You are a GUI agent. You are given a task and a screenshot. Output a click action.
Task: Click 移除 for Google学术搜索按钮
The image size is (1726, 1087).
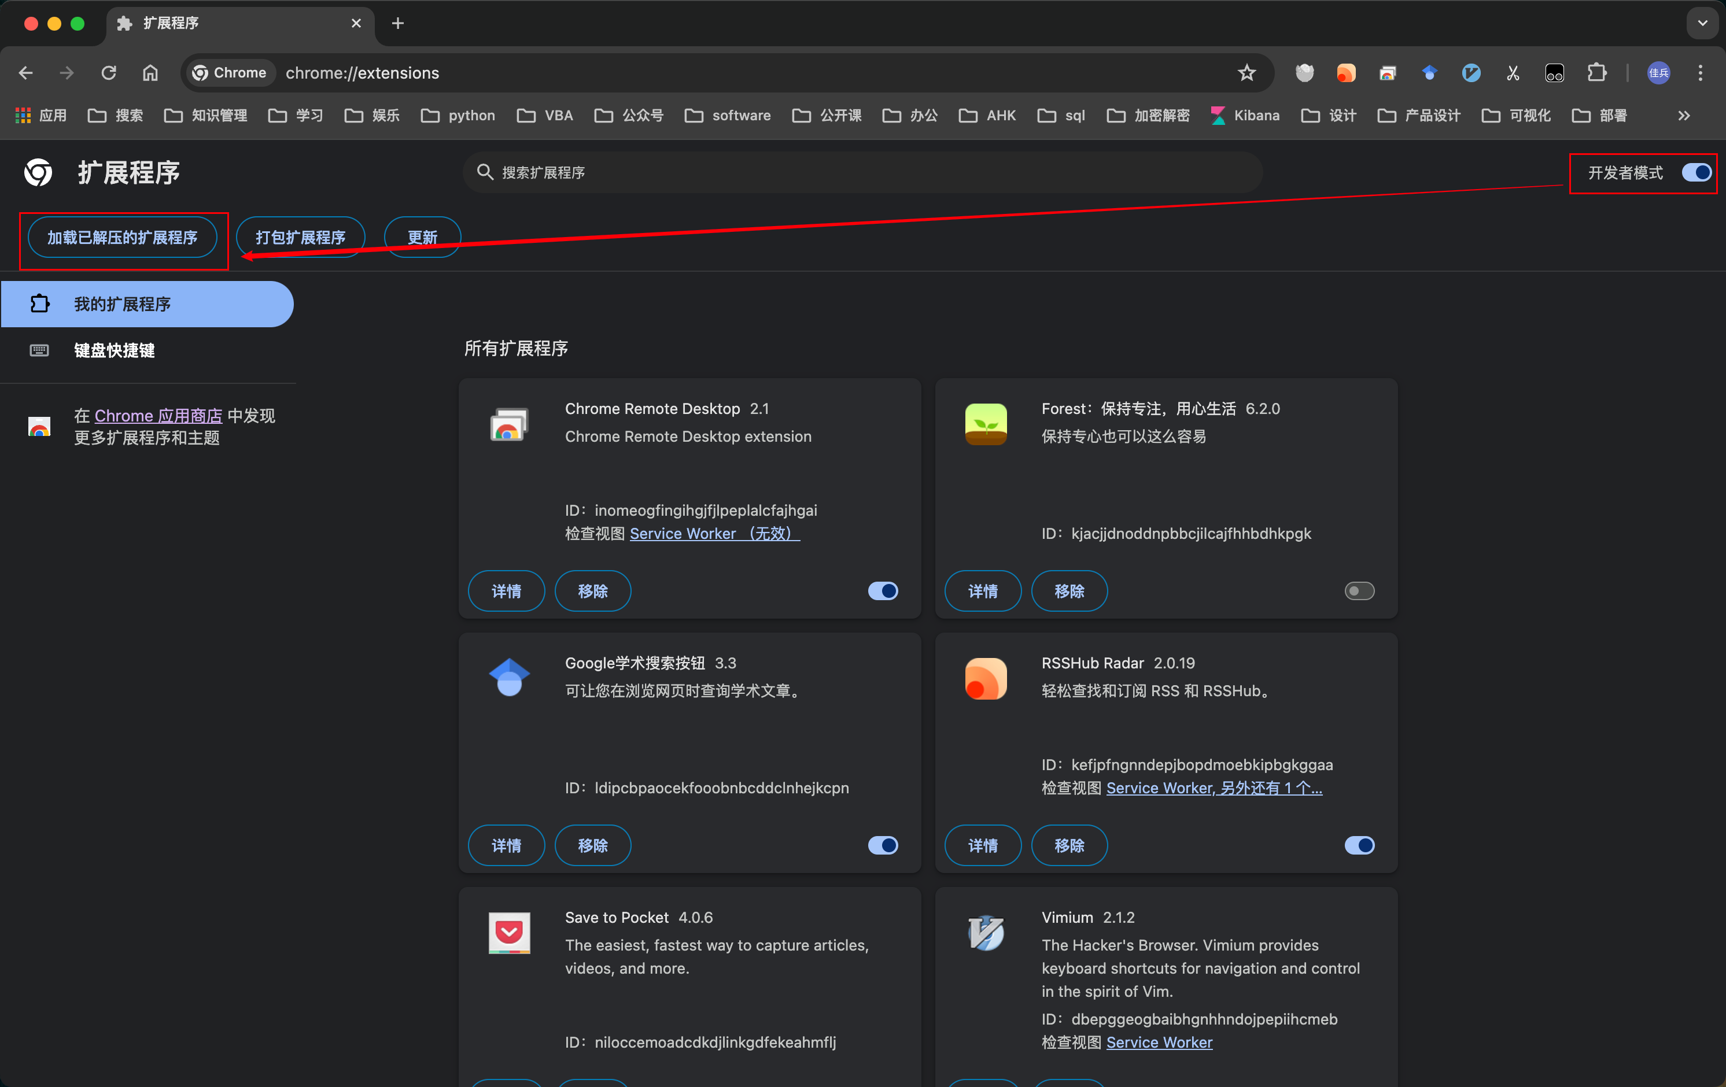[593, 845]
